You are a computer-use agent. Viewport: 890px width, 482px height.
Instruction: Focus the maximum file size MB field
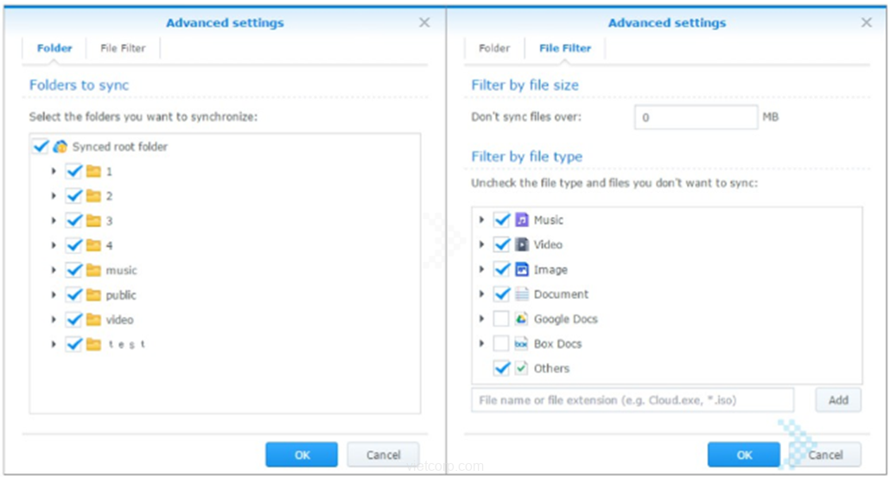[696, 117]
